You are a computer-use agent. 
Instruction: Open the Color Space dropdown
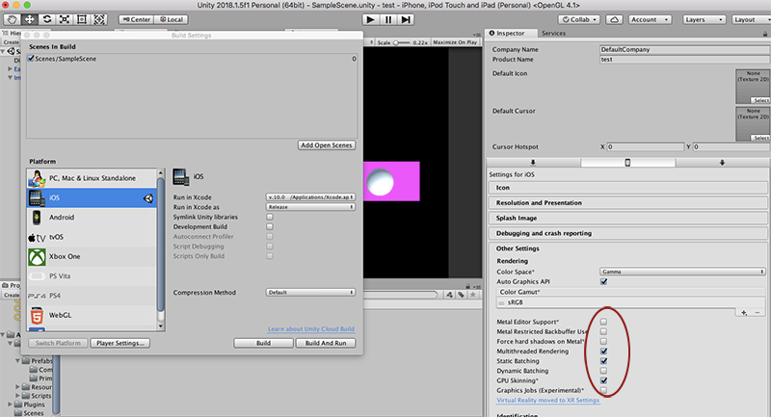[x=682, y=272]
